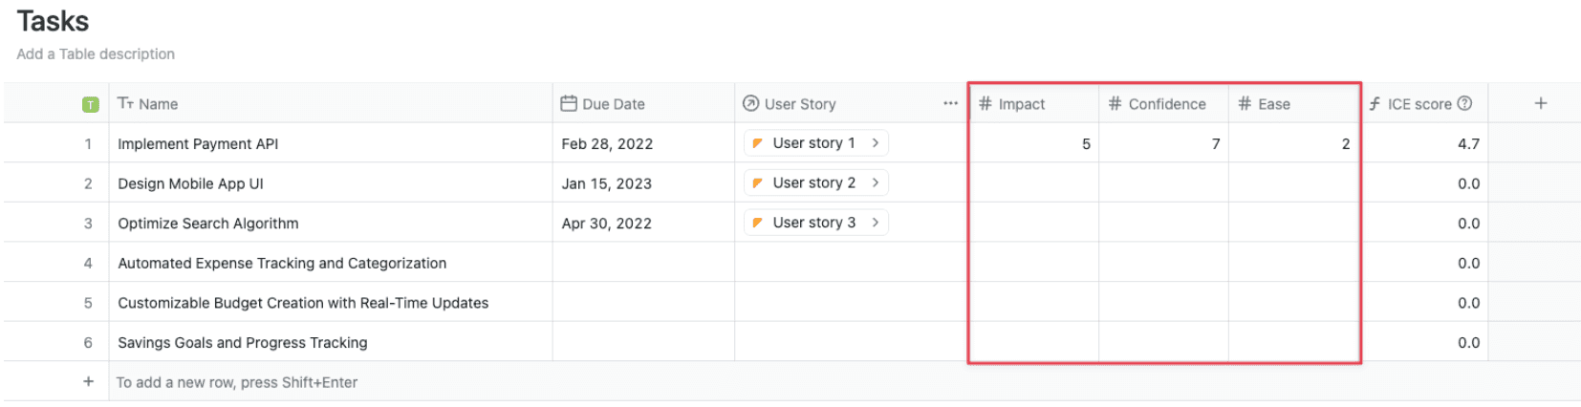1581x407 pixels.
Task: Click the ICE score help question icon
Action: tap(1464, 103)
